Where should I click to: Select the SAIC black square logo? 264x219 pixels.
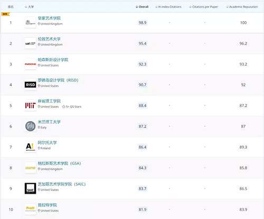[30, 188]
